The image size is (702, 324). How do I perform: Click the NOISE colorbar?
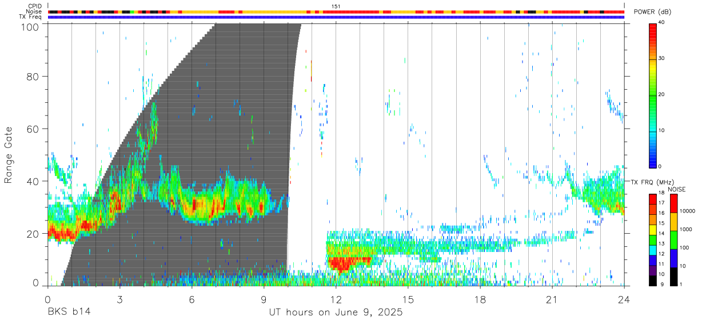[x=673, y=239]
